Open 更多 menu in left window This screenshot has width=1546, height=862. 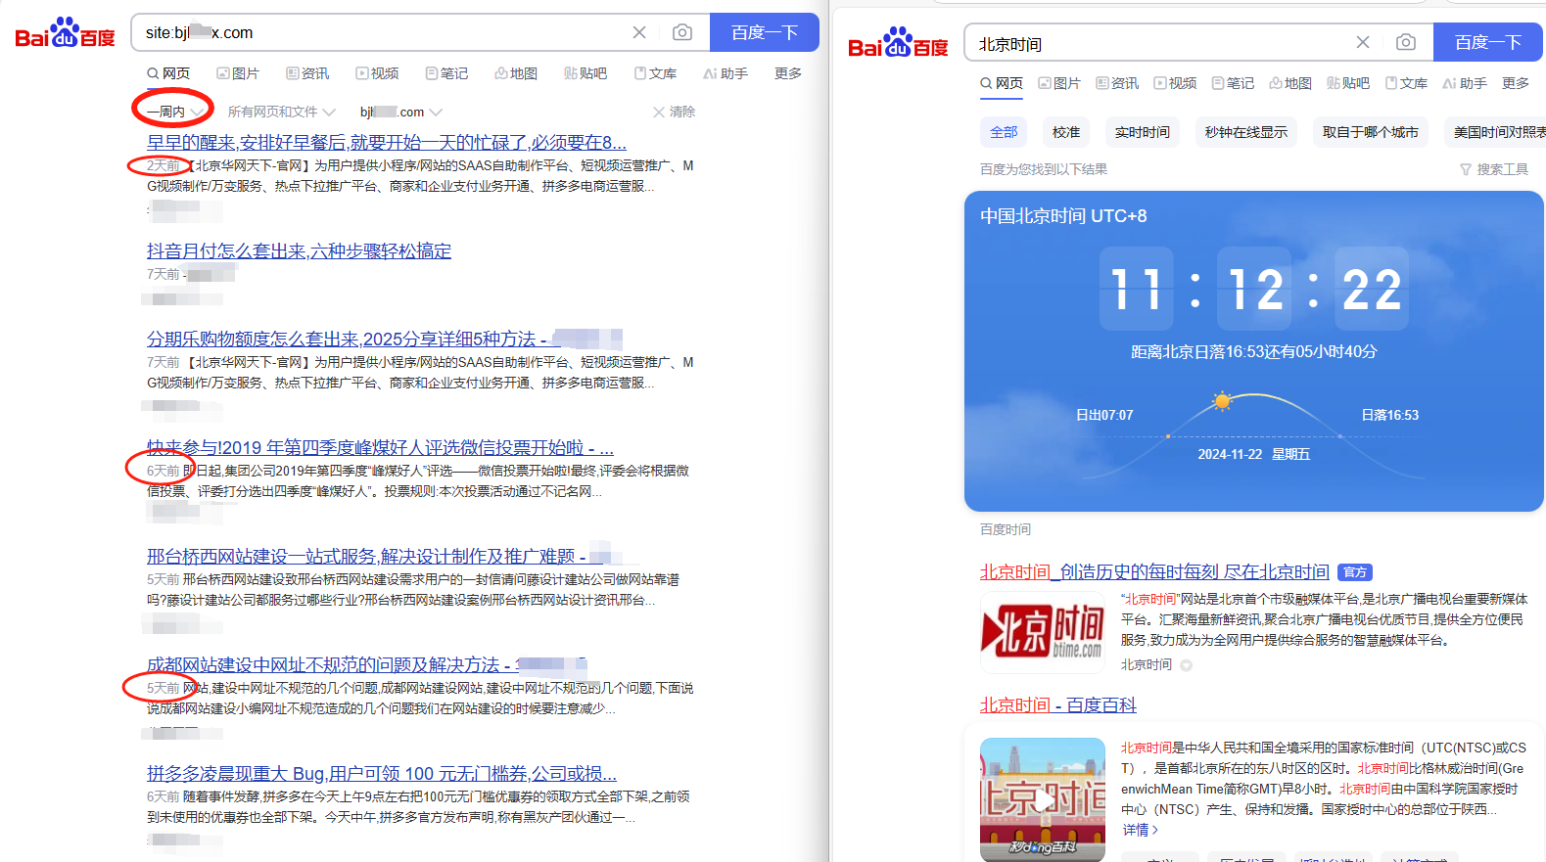pos(788,73)
